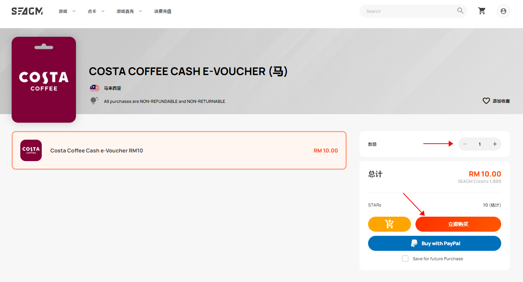
Task: Open the shopping cart icon in header
Action: coord(482,11)
